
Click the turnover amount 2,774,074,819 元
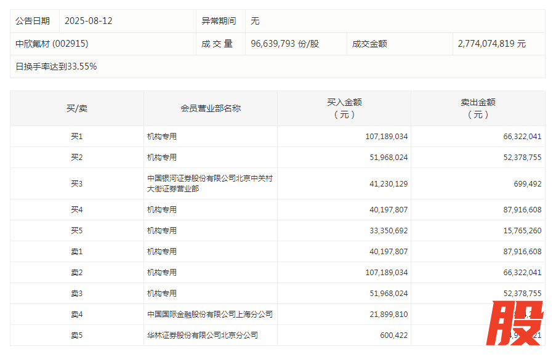[x=492, y=44]
